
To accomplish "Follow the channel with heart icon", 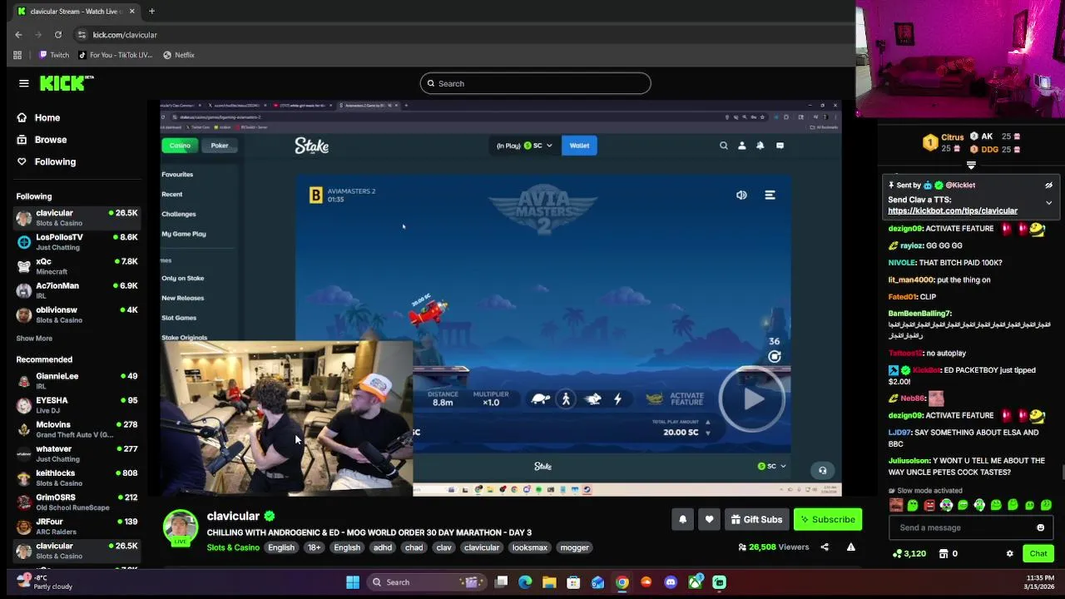I will tap(709, 519).
